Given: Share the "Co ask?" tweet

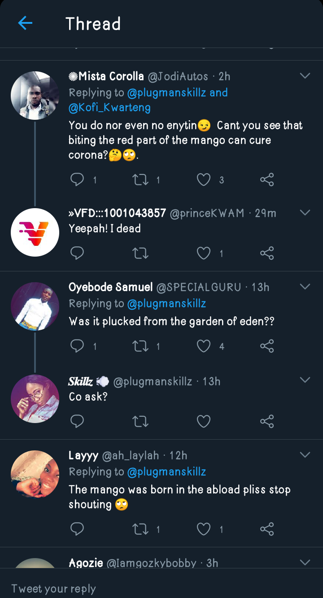Looking at the screenshot, I should [x=267, y=421].
